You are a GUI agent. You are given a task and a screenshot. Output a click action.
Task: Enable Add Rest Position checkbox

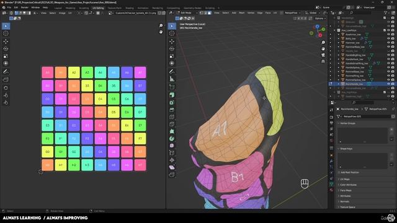[x=339, y=172]
